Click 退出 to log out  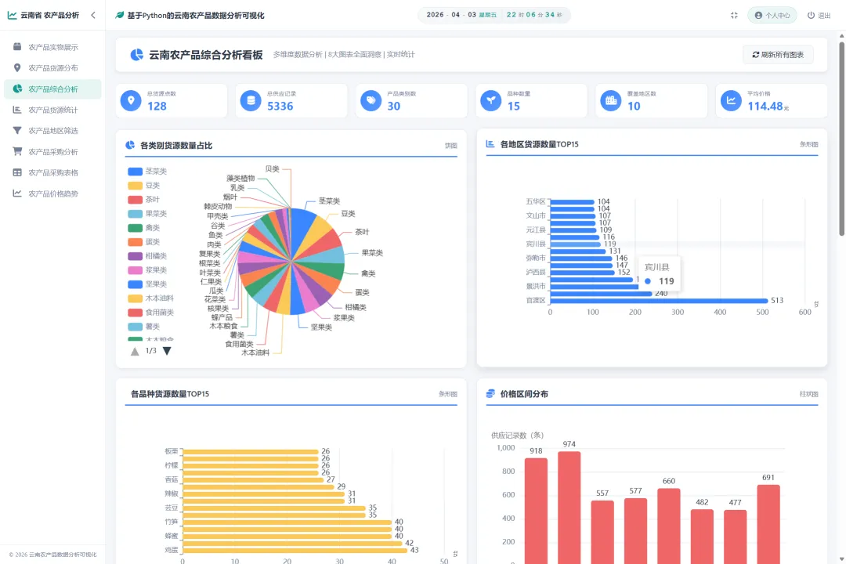819,15
